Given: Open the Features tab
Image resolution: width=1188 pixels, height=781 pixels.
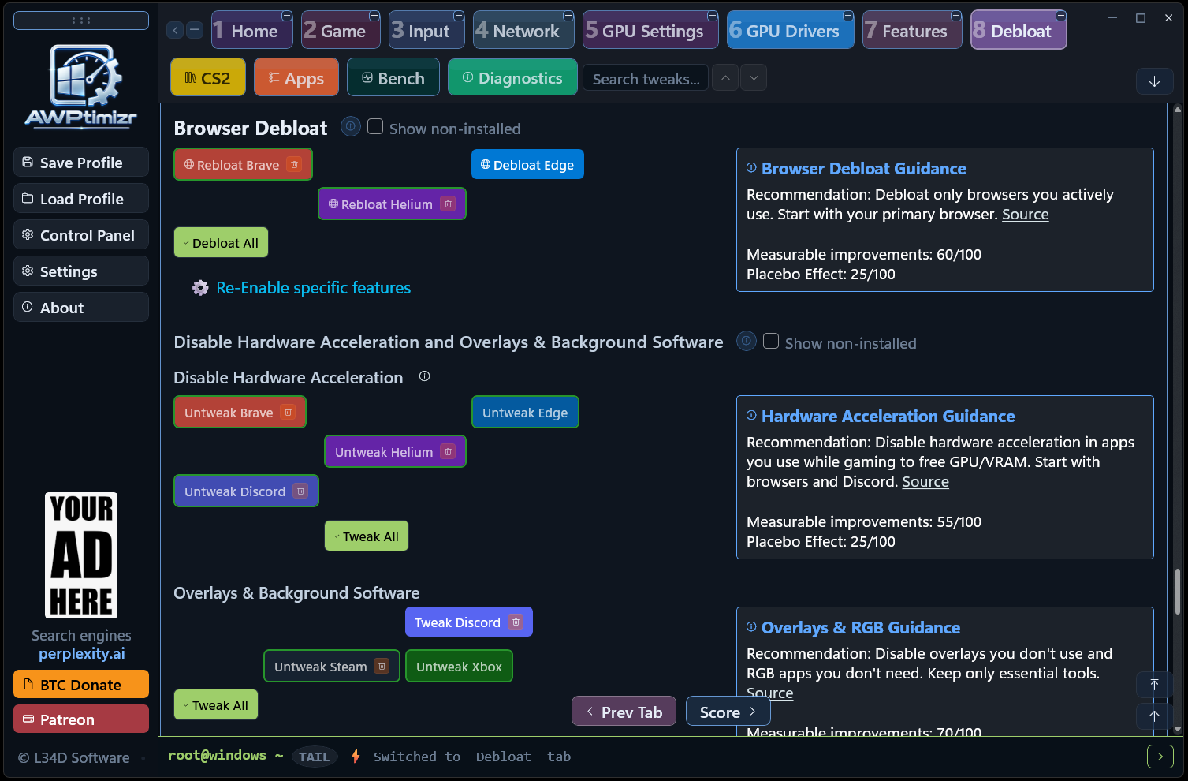Looking at the screenshot, I should coord(912,30).
